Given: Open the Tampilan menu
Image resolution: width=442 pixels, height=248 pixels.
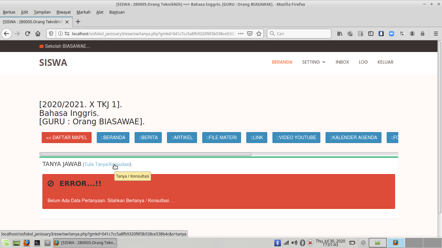Looking at the screenshot, I should pyautogui.click(x=42, y=12).
